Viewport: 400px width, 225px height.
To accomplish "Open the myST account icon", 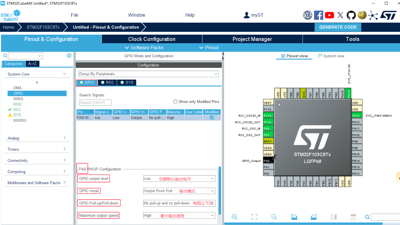I will [x=246, y=15].
